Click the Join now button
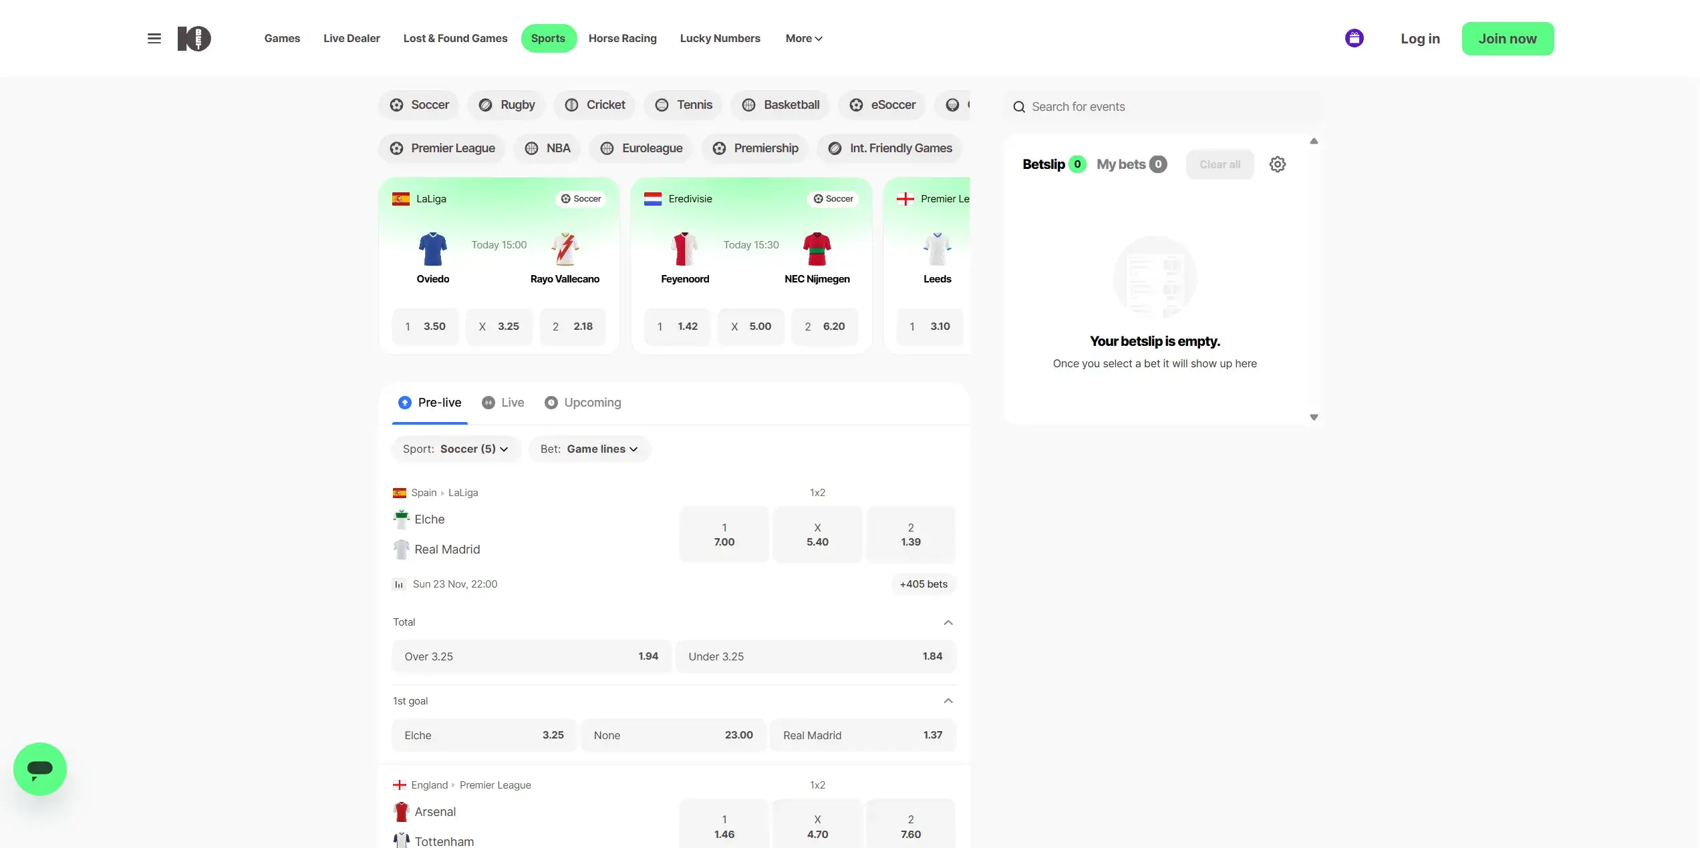Viewport: 1700px width, 848px height. click(x=1508, y=38)
